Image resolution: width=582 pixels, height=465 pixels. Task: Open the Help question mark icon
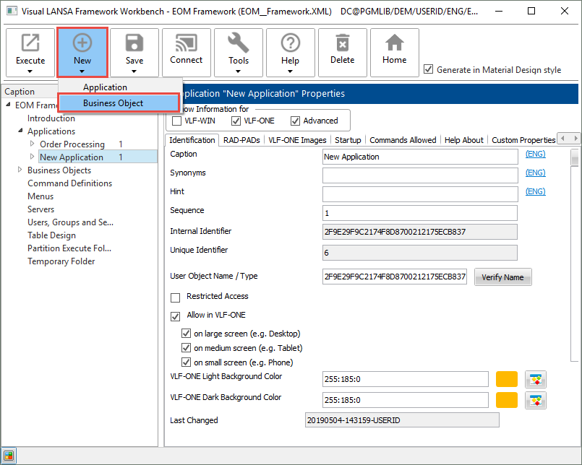[290, 45]
